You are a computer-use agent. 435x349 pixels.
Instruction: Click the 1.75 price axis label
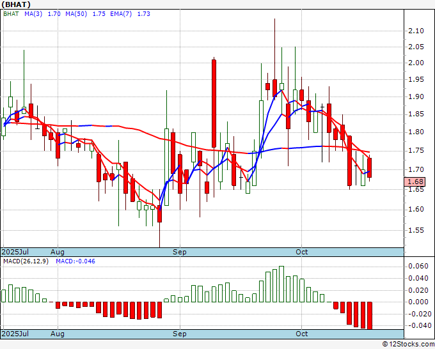(416, 150)
